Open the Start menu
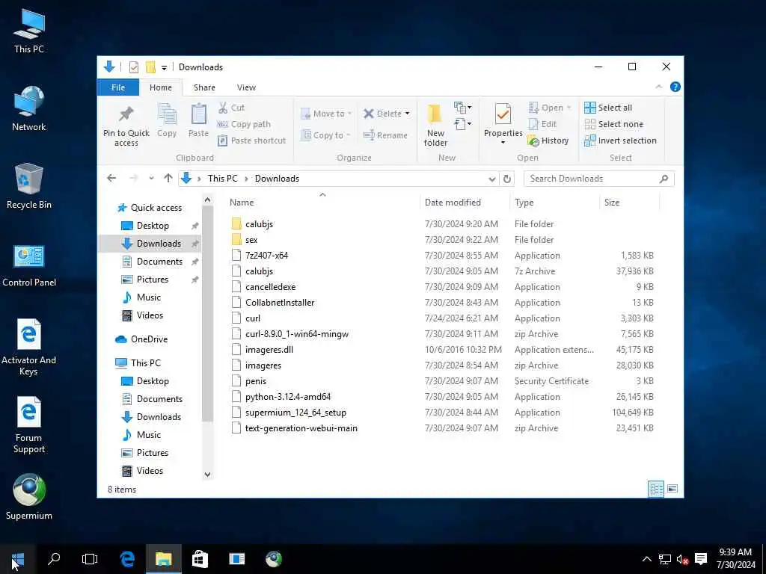The width and height of the screenshot is (766, 574). click(18, 559)
